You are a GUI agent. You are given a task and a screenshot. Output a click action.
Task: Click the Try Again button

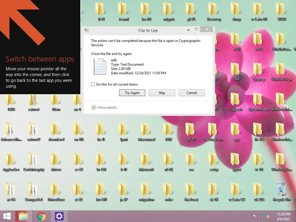[132, 93]
